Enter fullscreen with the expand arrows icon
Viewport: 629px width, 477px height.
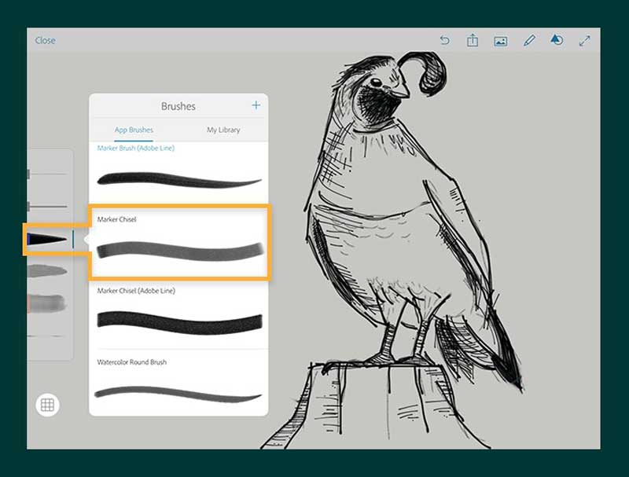click(584, 40)
